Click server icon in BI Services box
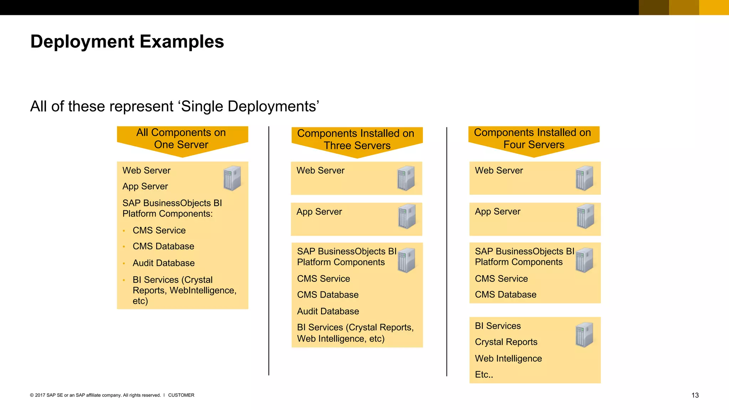The image size is (729, 410). (x=584, y=335)
